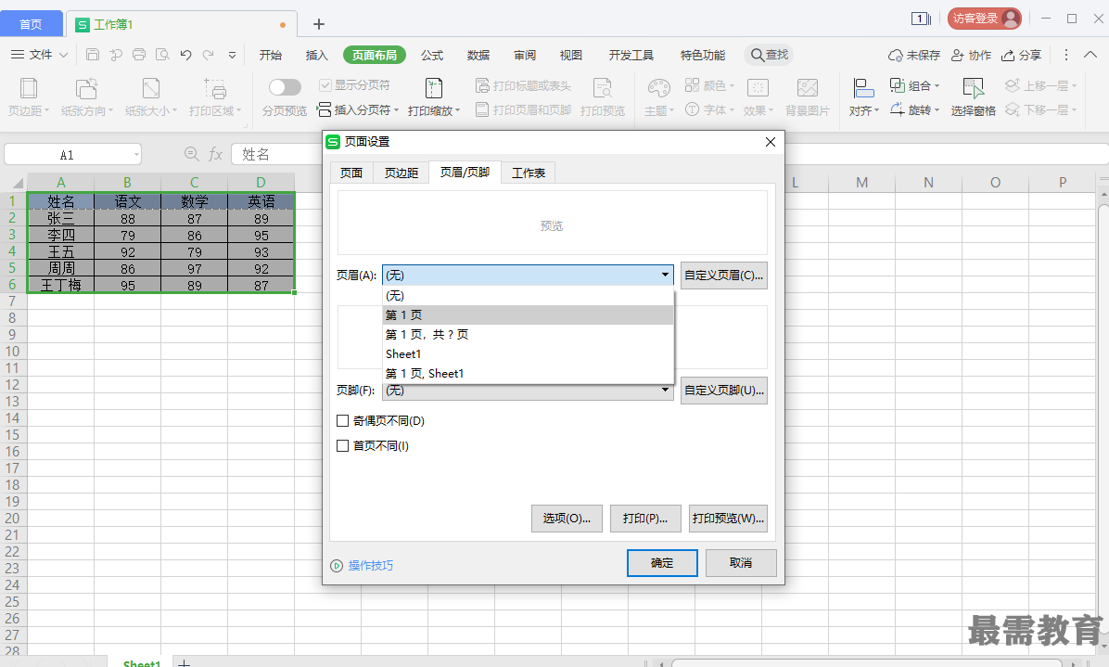This screenshot has width=1109, height=667.
Task: Open the paper orientation tool 纸张方向
Action: click(x=87, y=96)
